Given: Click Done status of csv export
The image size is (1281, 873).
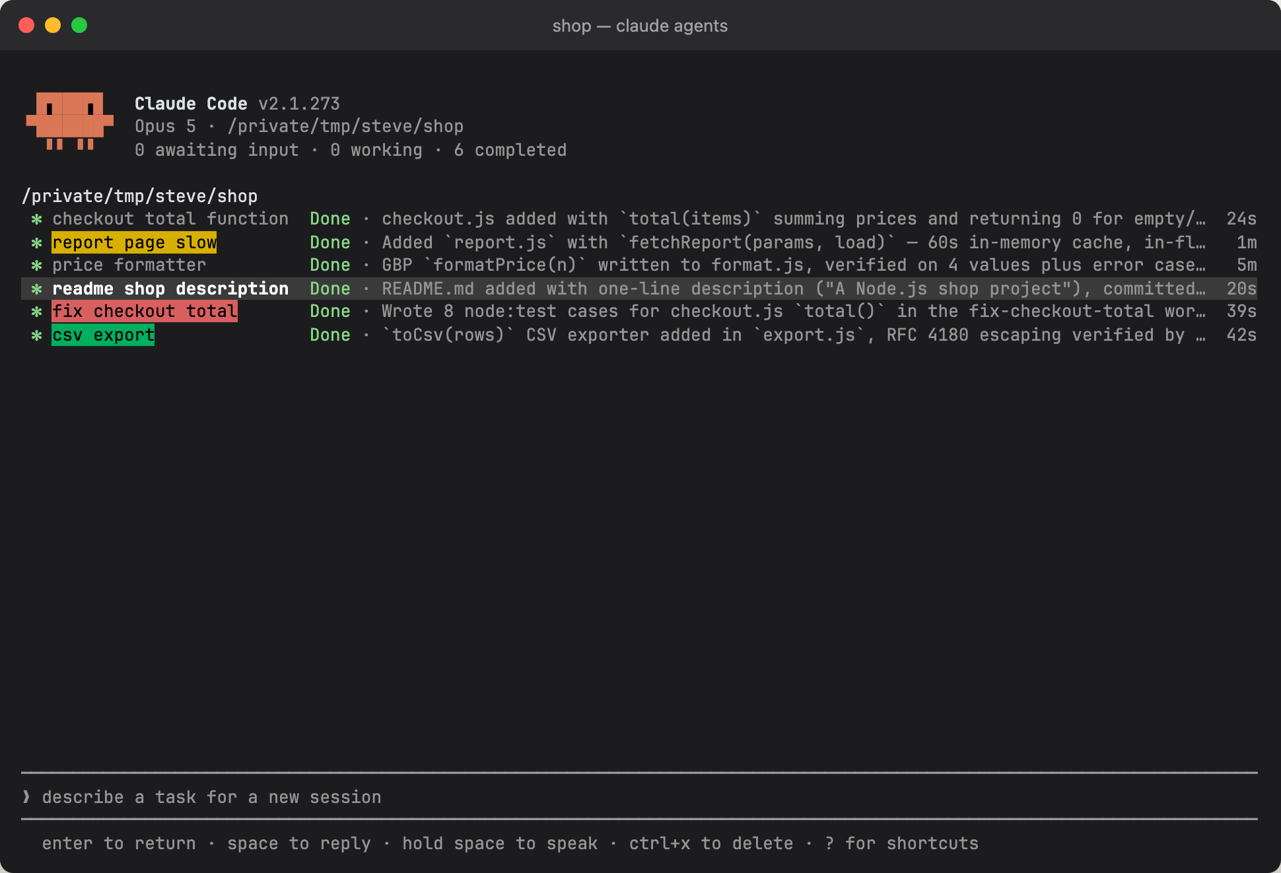Looking at the screenshot, I should tap(330, 335).
